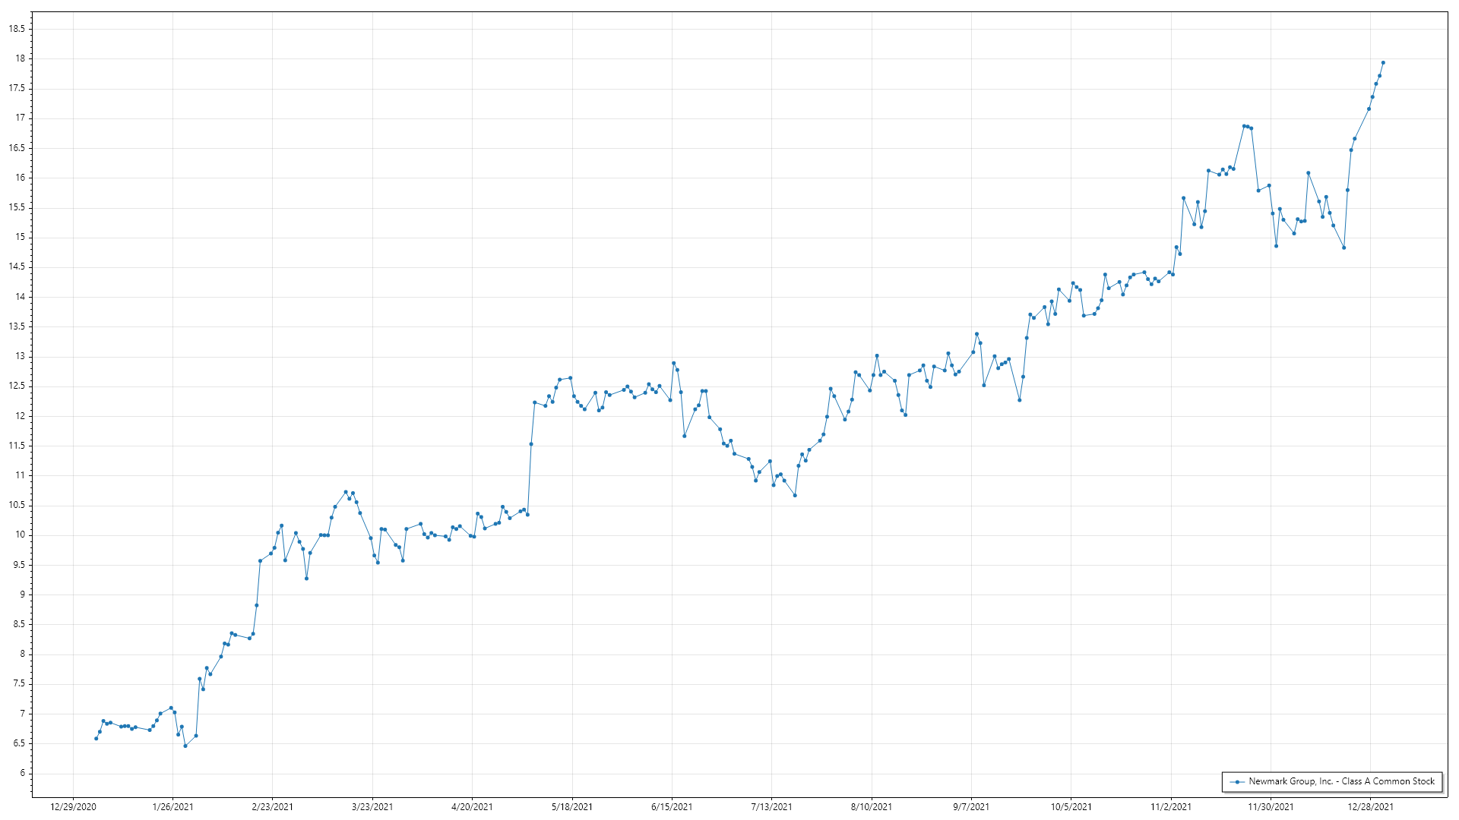Image resolution: width=1459 pixels, height=820 pixels.
Task: Select the 6/15/2021 axis date
Action: (672, 807)
